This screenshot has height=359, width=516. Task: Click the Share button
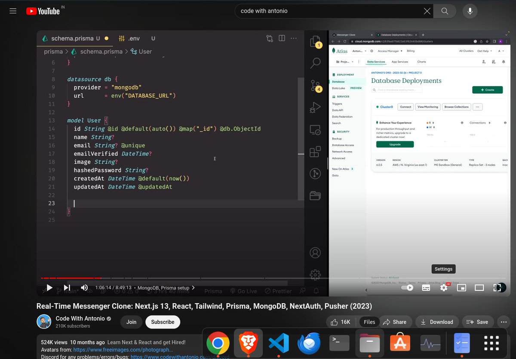point(394,322)
